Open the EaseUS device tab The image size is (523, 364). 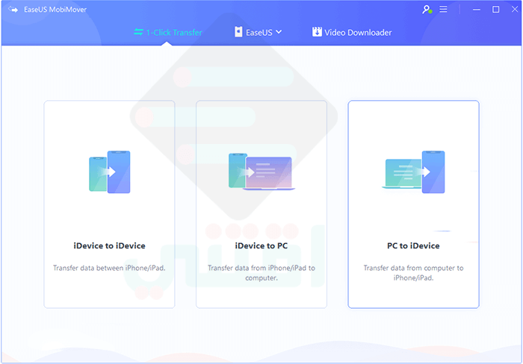pos(259,32)
